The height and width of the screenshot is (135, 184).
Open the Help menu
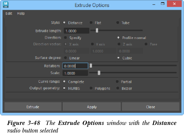pos(21,13)
